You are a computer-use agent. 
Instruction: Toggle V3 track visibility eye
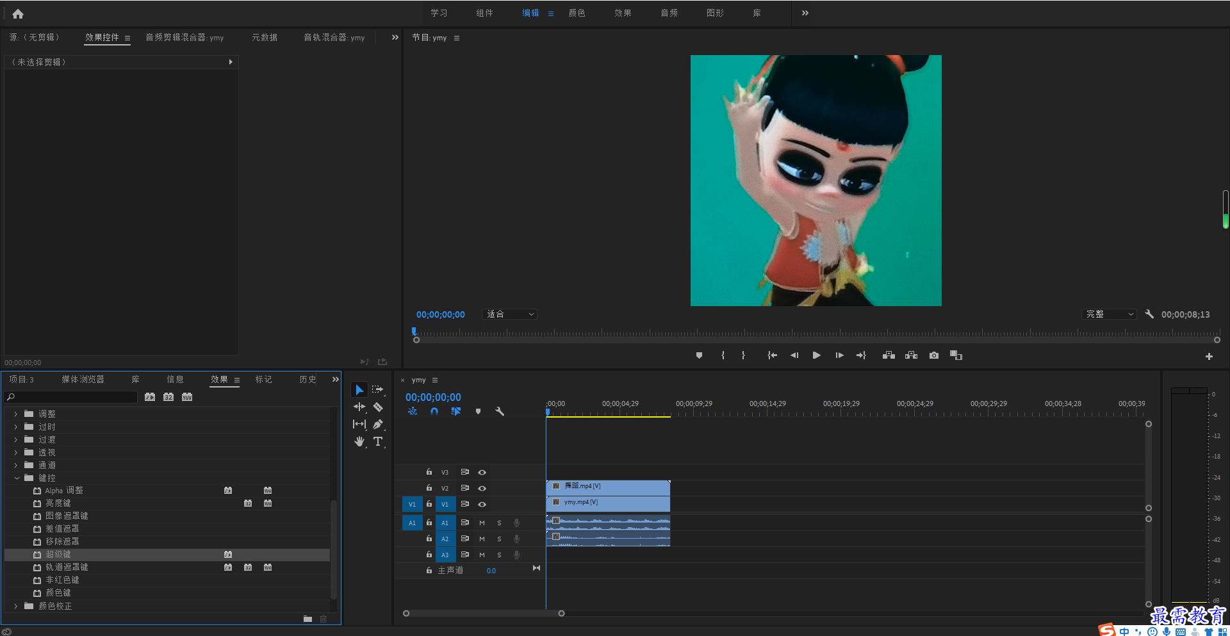pos(482,472)
